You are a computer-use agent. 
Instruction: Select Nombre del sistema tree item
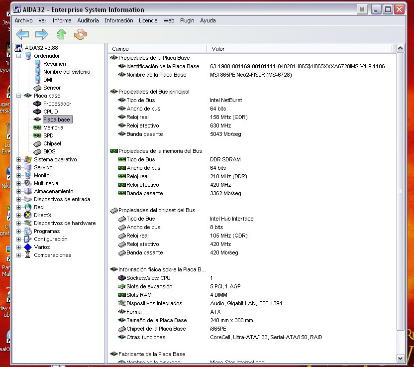click(67, 72)
